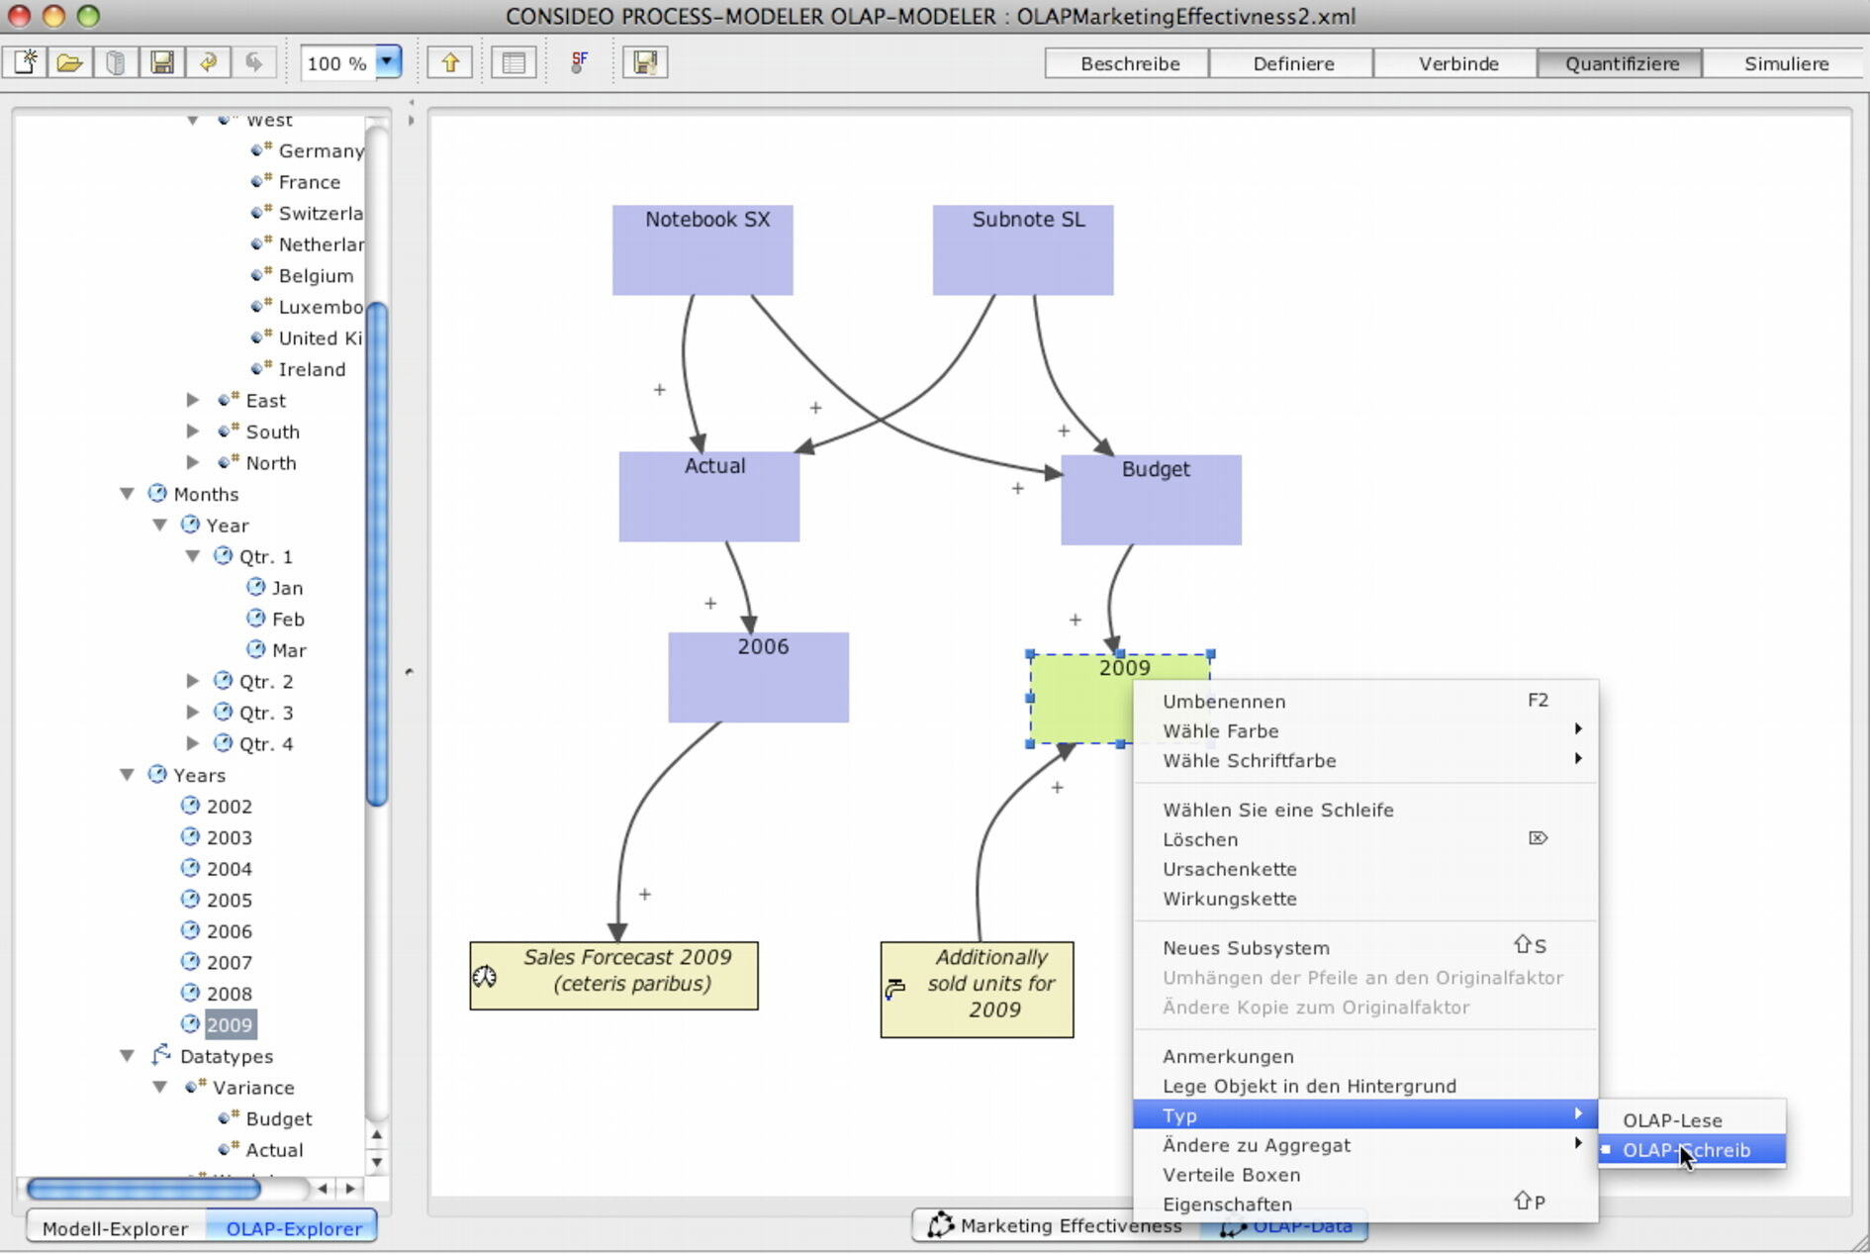Screen dimensions: 1870x1254
Task: Open the Marketing Effectiveness diagram tab
Action: click(x=1055, y=1225)
